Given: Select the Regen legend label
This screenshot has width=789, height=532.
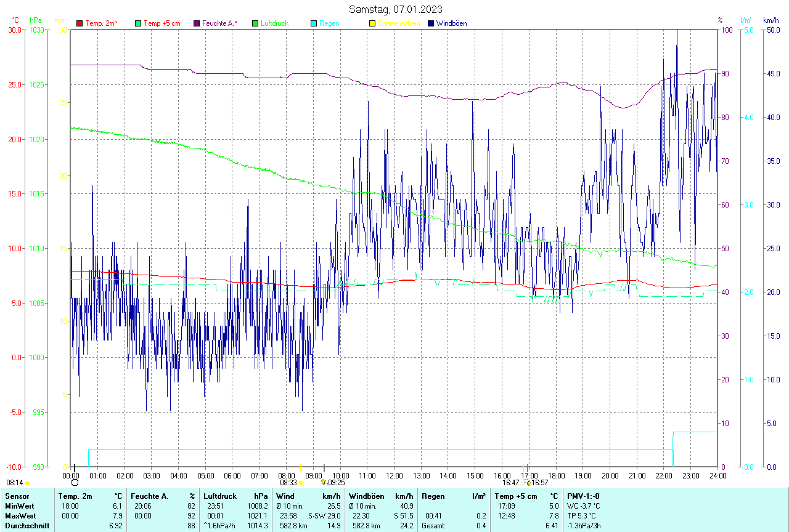Looking at the screenshot, I should (329, 23).
